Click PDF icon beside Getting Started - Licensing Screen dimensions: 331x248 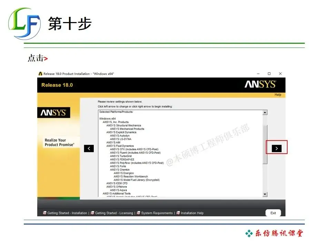(92, 213)
